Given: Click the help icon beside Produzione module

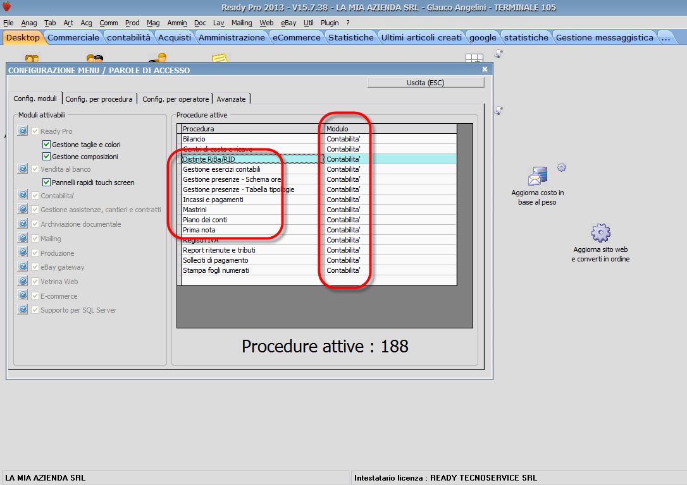Looking at the screenshot, I should (x=23, y=253).
